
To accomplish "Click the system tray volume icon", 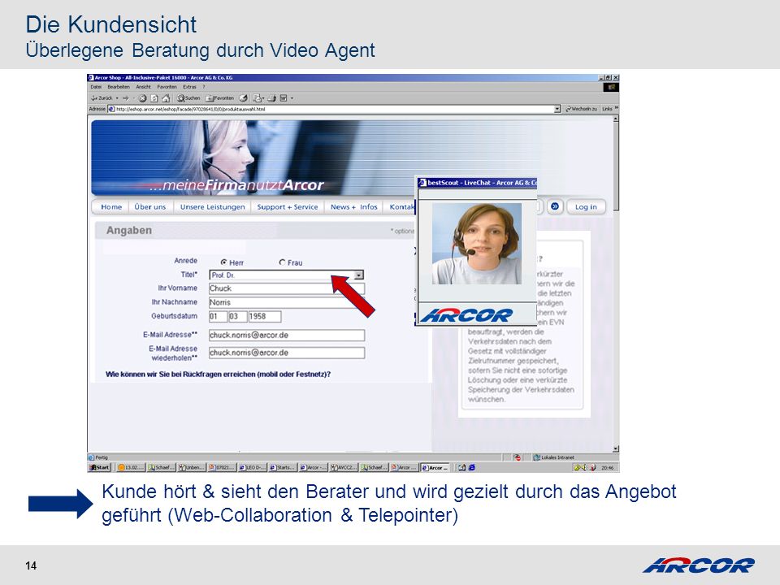I will pyautogui.click(x=584, y=467).
